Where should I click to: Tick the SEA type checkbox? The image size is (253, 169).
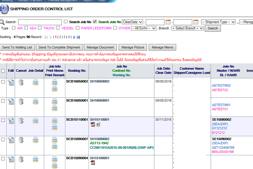coord(26,28)
